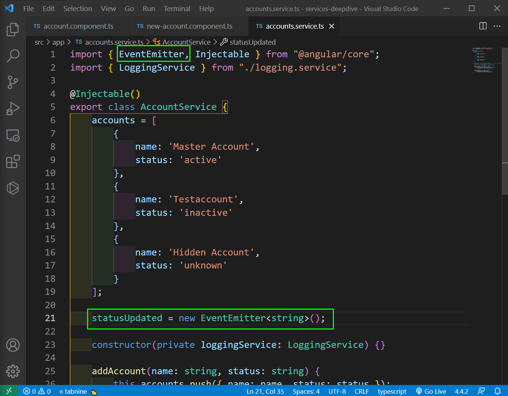
Task: Click the 4.4.2 TypeScript version
Action: (x=461, y=391)
